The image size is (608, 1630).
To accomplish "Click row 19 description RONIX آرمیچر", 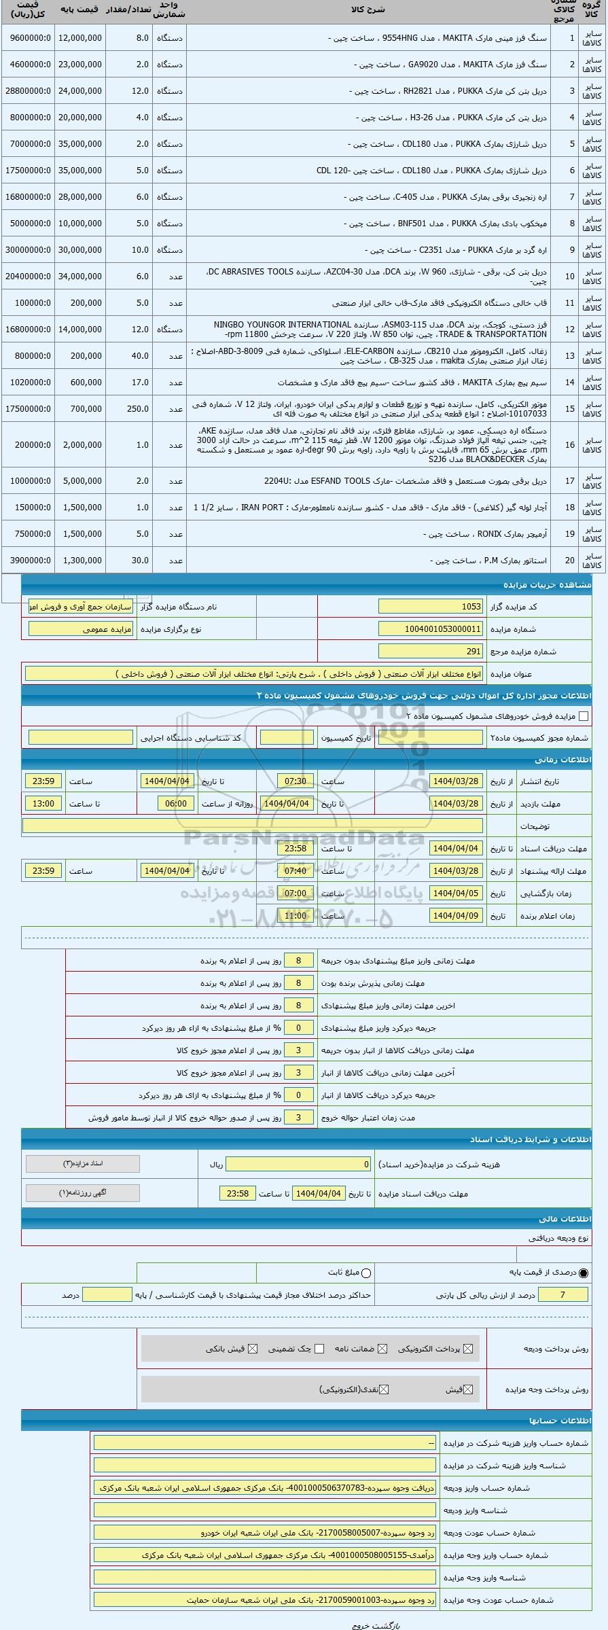I will tap(485, 534).
